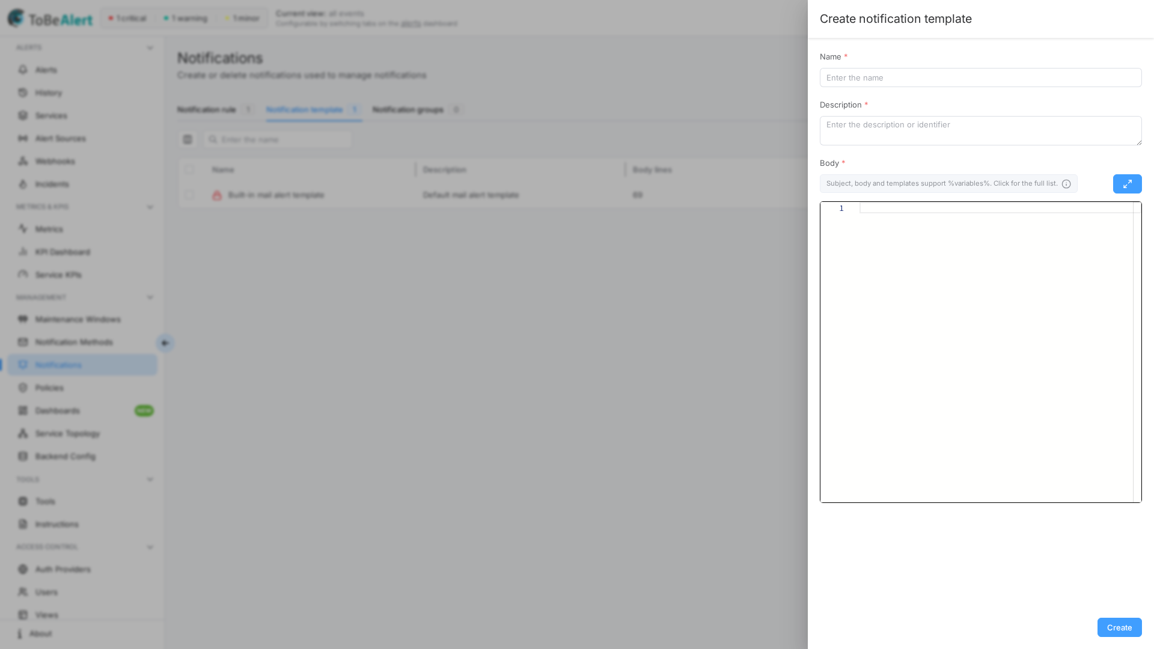Screen dimensions: 1154x649
Task: Open Services icon in sidebar
Action: pyautogui.click(x=23, y=115)
